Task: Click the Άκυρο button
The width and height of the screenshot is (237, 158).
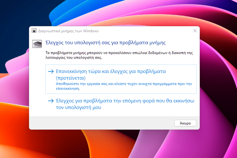Action: (185, 123)
